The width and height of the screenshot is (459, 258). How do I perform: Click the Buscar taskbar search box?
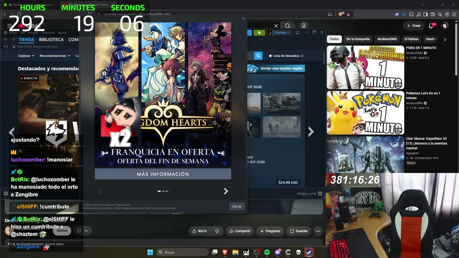182,252
